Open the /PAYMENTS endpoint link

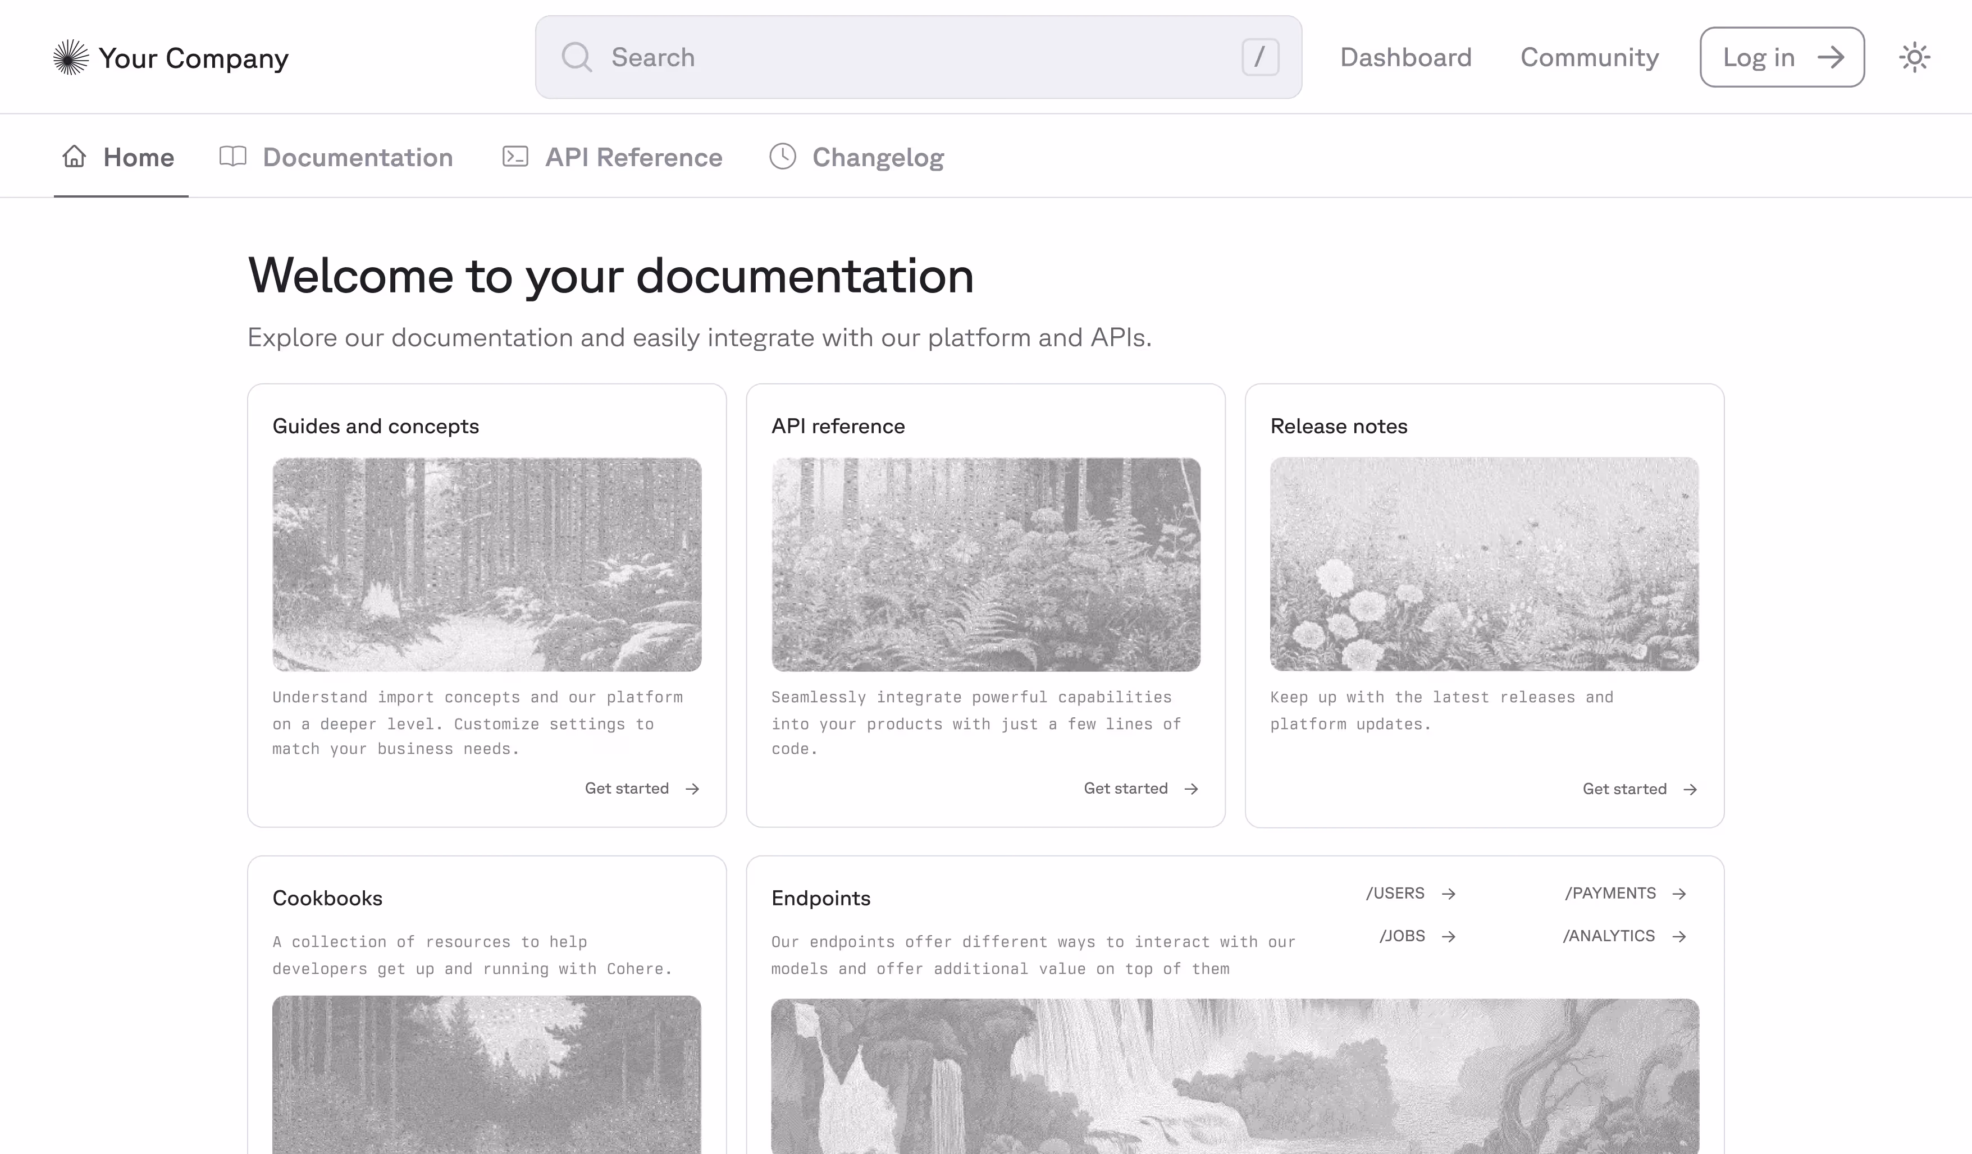click(1610, 894)
